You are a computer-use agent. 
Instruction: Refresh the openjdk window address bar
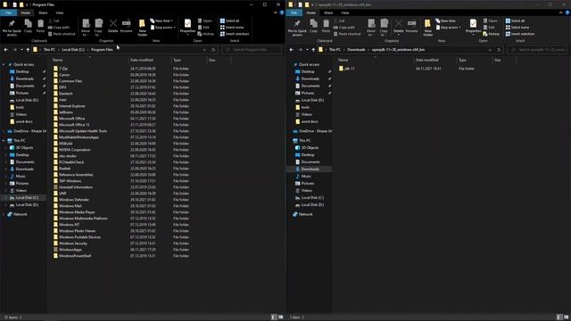[x=499, y=50]
